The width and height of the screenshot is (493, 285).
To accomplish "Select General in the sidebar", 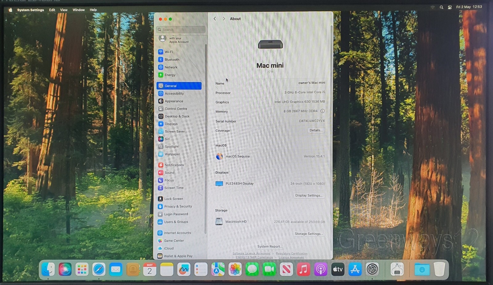I will coord(179,86).
